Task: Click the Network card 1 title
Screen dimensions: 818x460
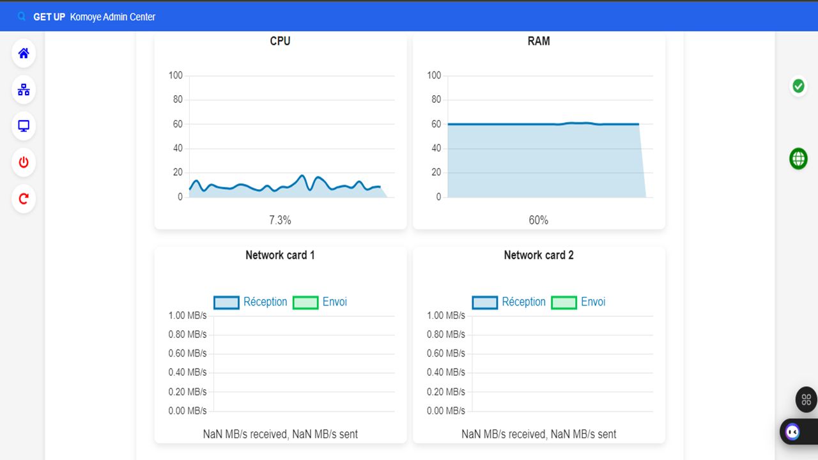Action: pos(280,255)
